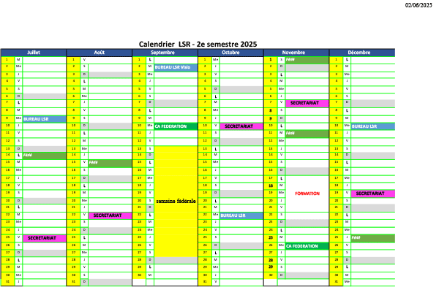
Task: Click the date 02/06/2025 at top
Action: pos(419,5)
